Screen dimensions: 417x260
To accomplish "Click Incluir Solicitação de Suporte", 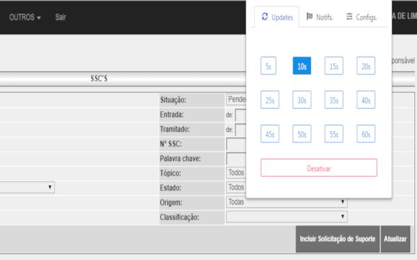I will [x=338, y=239].
